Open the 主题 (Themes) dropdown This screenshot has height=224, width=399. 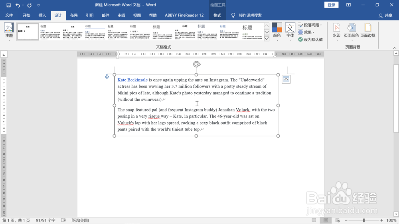pyautogui.click(x=9, y=32)
